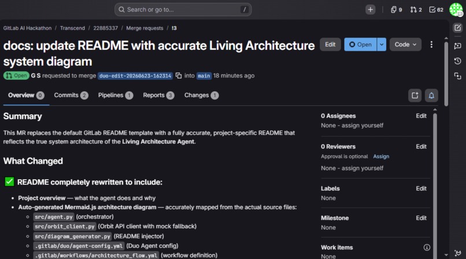Click assign yourself under 0 Assignees
This screenshot has height=259, width=466.
click(363, 125)
